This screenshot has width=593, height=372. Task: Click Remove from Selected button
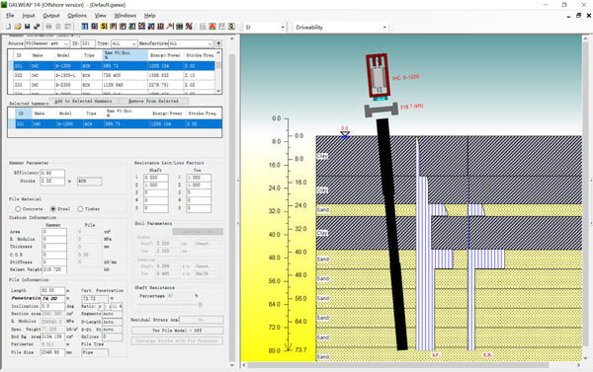click(153, 101)
